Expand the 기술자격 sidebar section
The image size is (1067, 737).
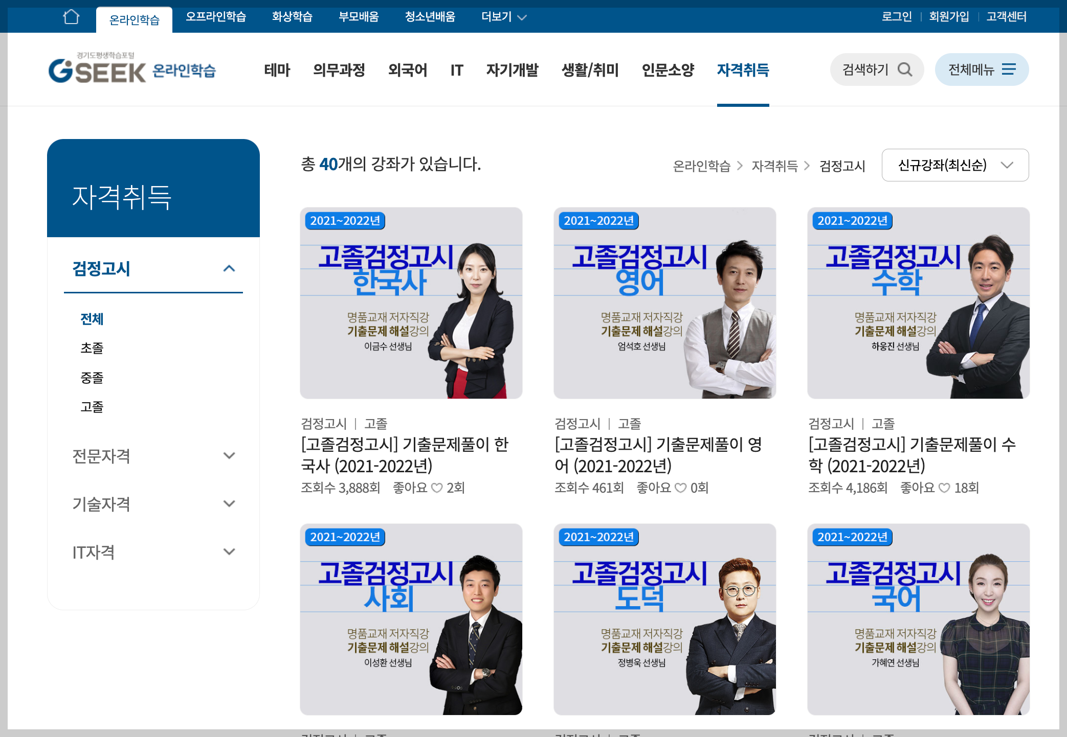pos(229,503)
